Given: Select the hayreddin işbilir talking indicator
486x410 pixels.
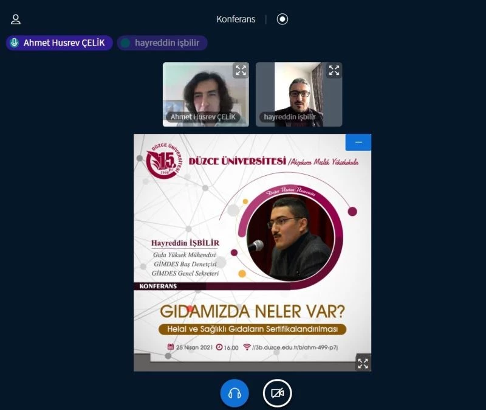Looking at the screenshot, I should (162, 43).
